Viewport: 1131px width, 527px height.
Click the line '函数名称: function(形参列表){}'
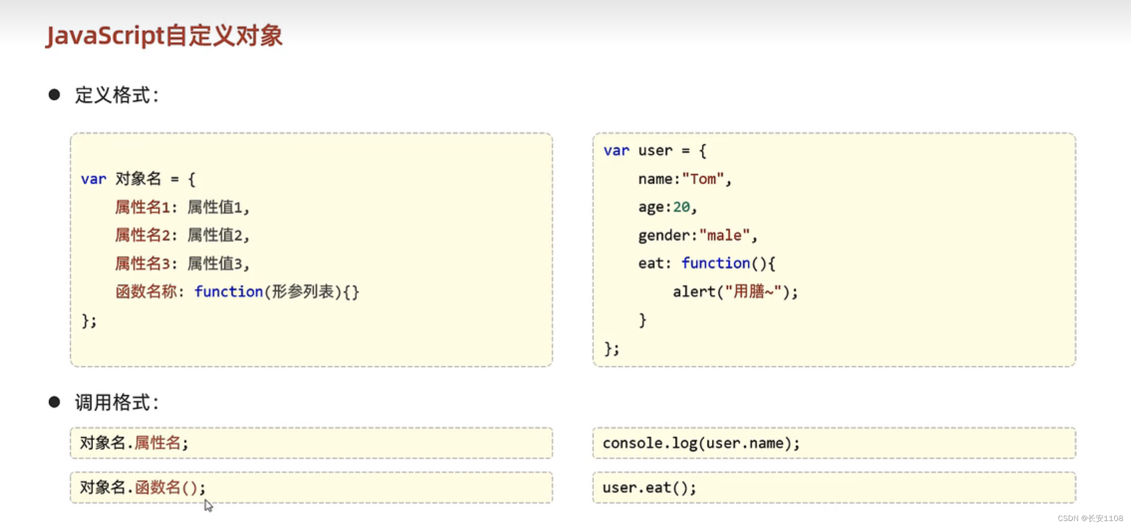pyautogui.click(x=237, y=291)
